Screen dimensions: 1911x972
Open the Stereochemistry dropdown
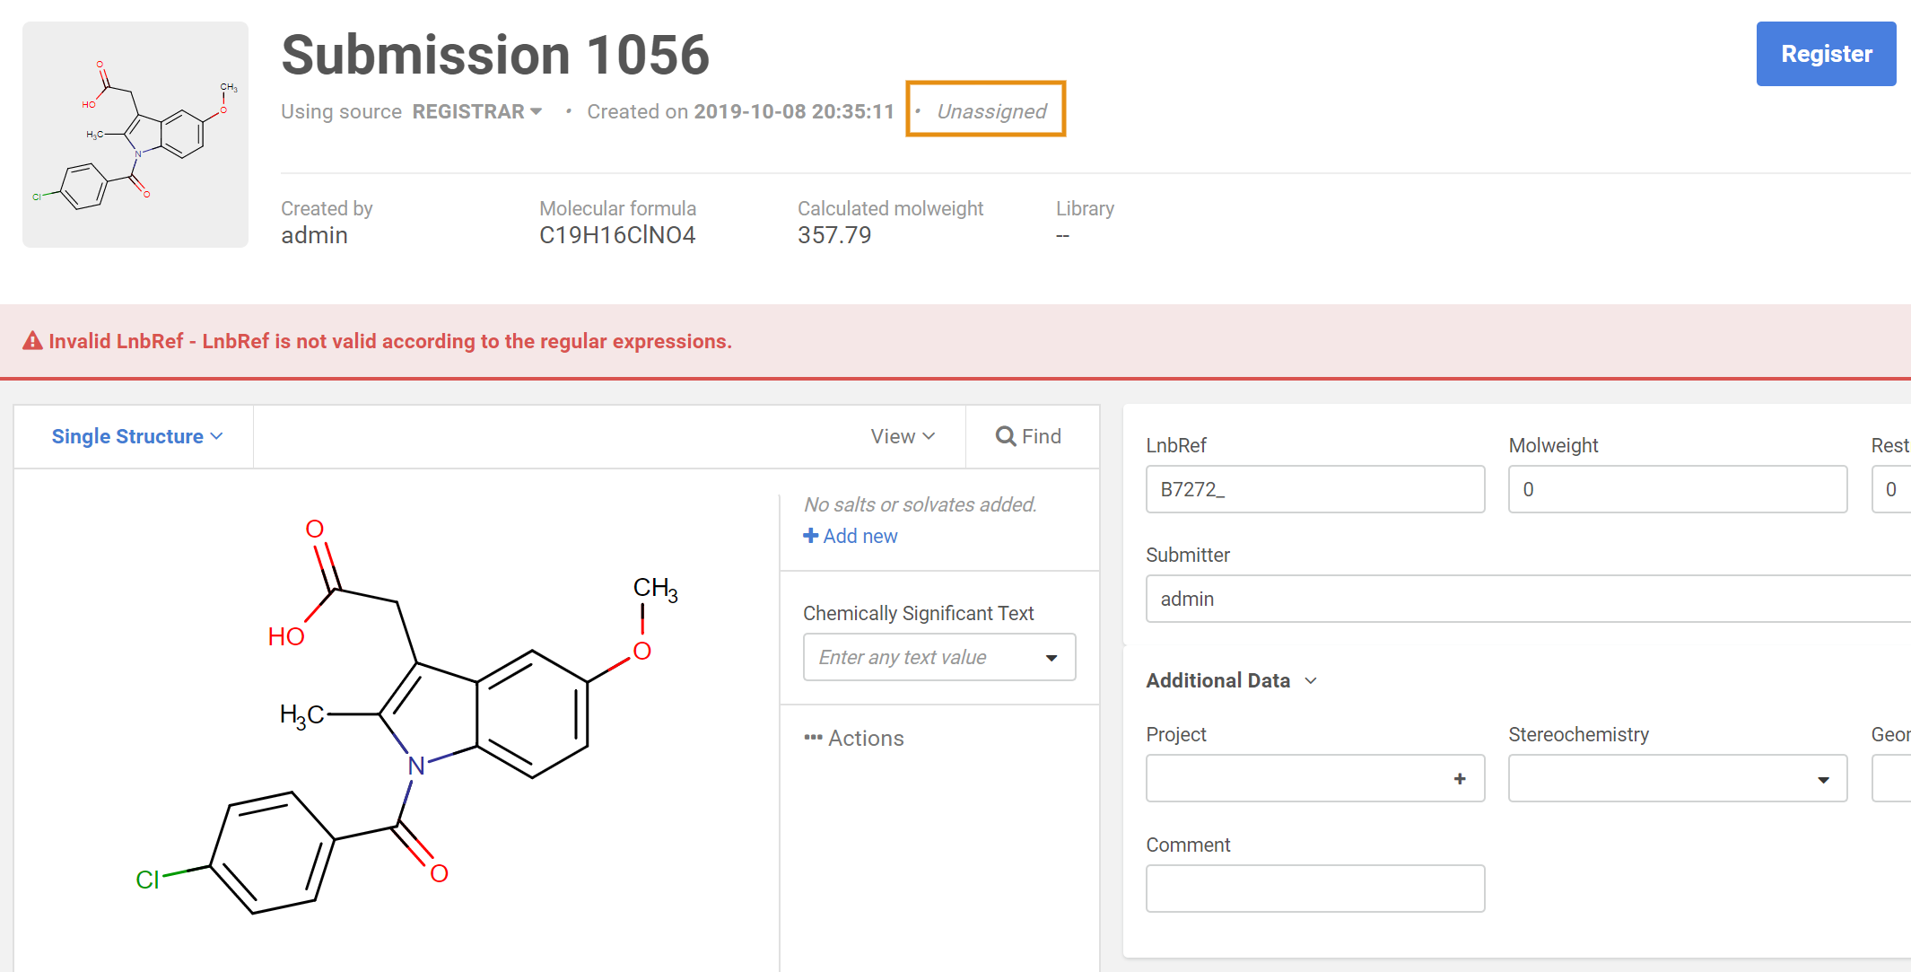coord(1676,779)
